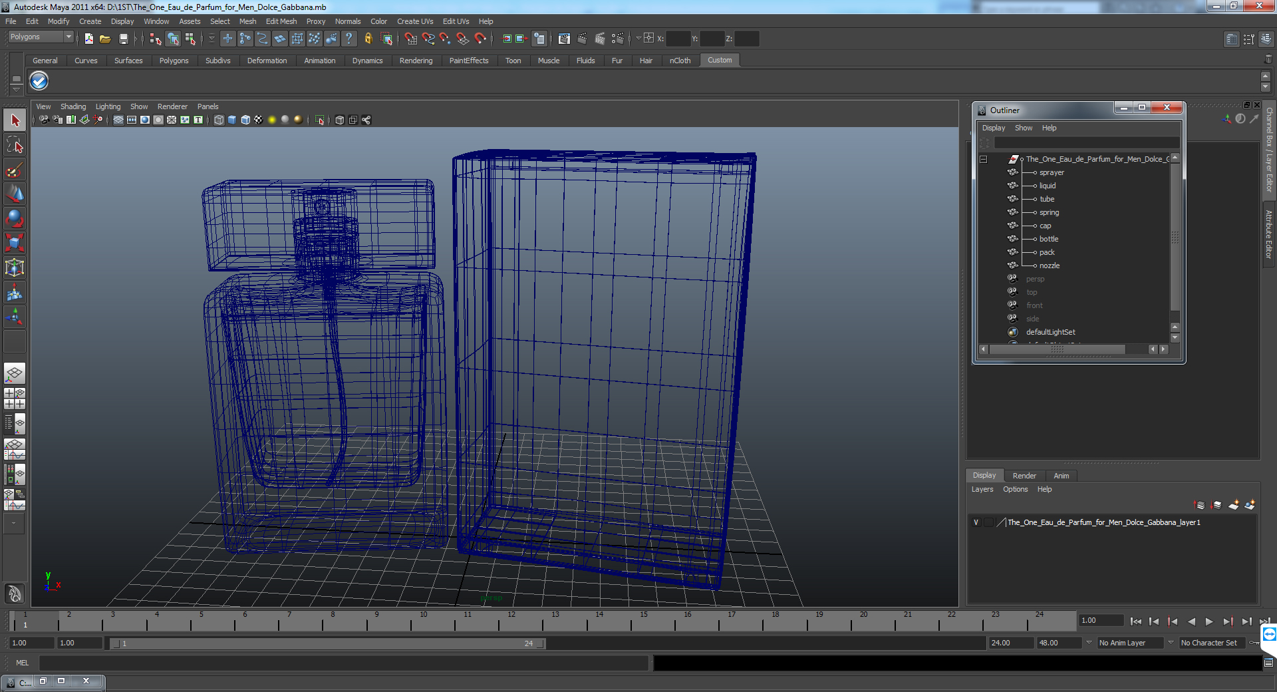This screenshot has height=692, width=1277.
Task: Click the playback range slider bar
Action: pos(327,643)
